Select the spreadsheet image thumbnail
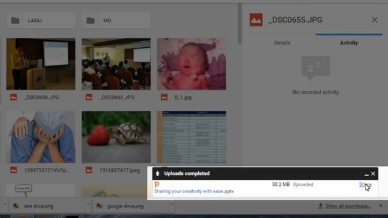Screen dimensions: 388x218 pyautogui.click(x=192, y=137)
